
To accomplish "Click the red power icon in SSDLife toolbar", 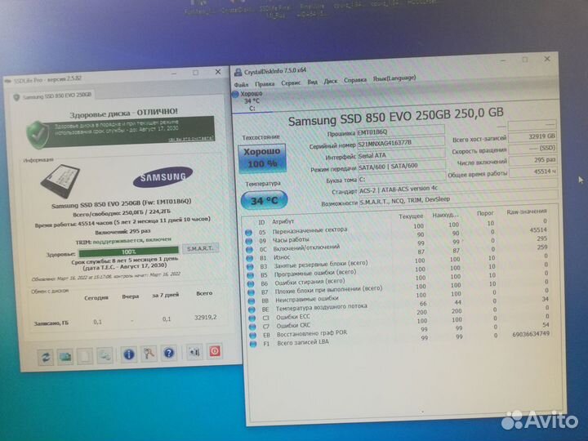I will click(215, 351).
